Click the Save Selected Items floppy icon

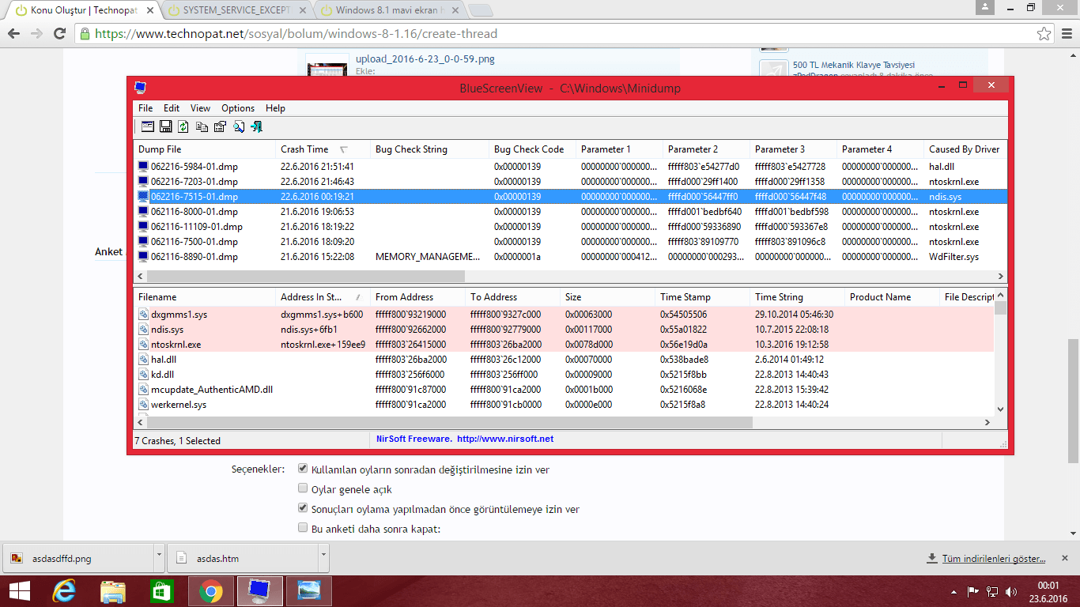point(166,126)
